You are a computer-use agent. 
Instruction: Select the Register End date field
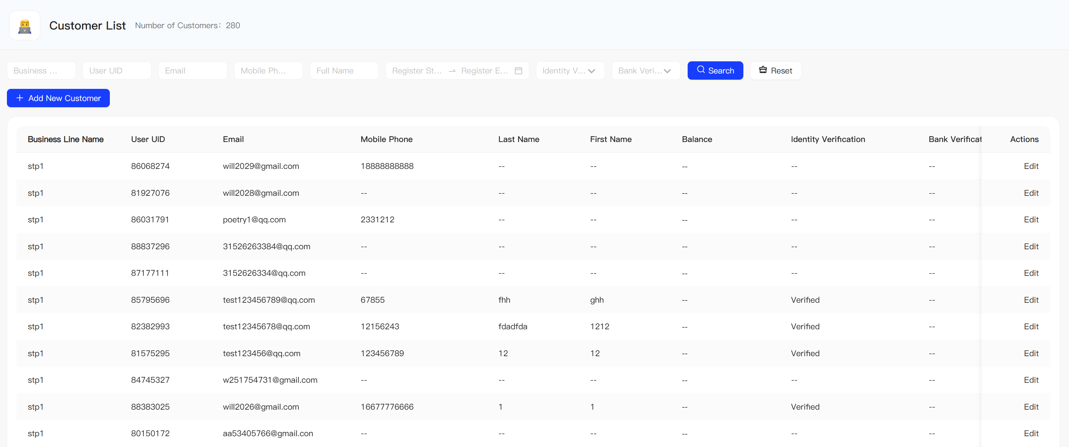click(x=484, y=71)
